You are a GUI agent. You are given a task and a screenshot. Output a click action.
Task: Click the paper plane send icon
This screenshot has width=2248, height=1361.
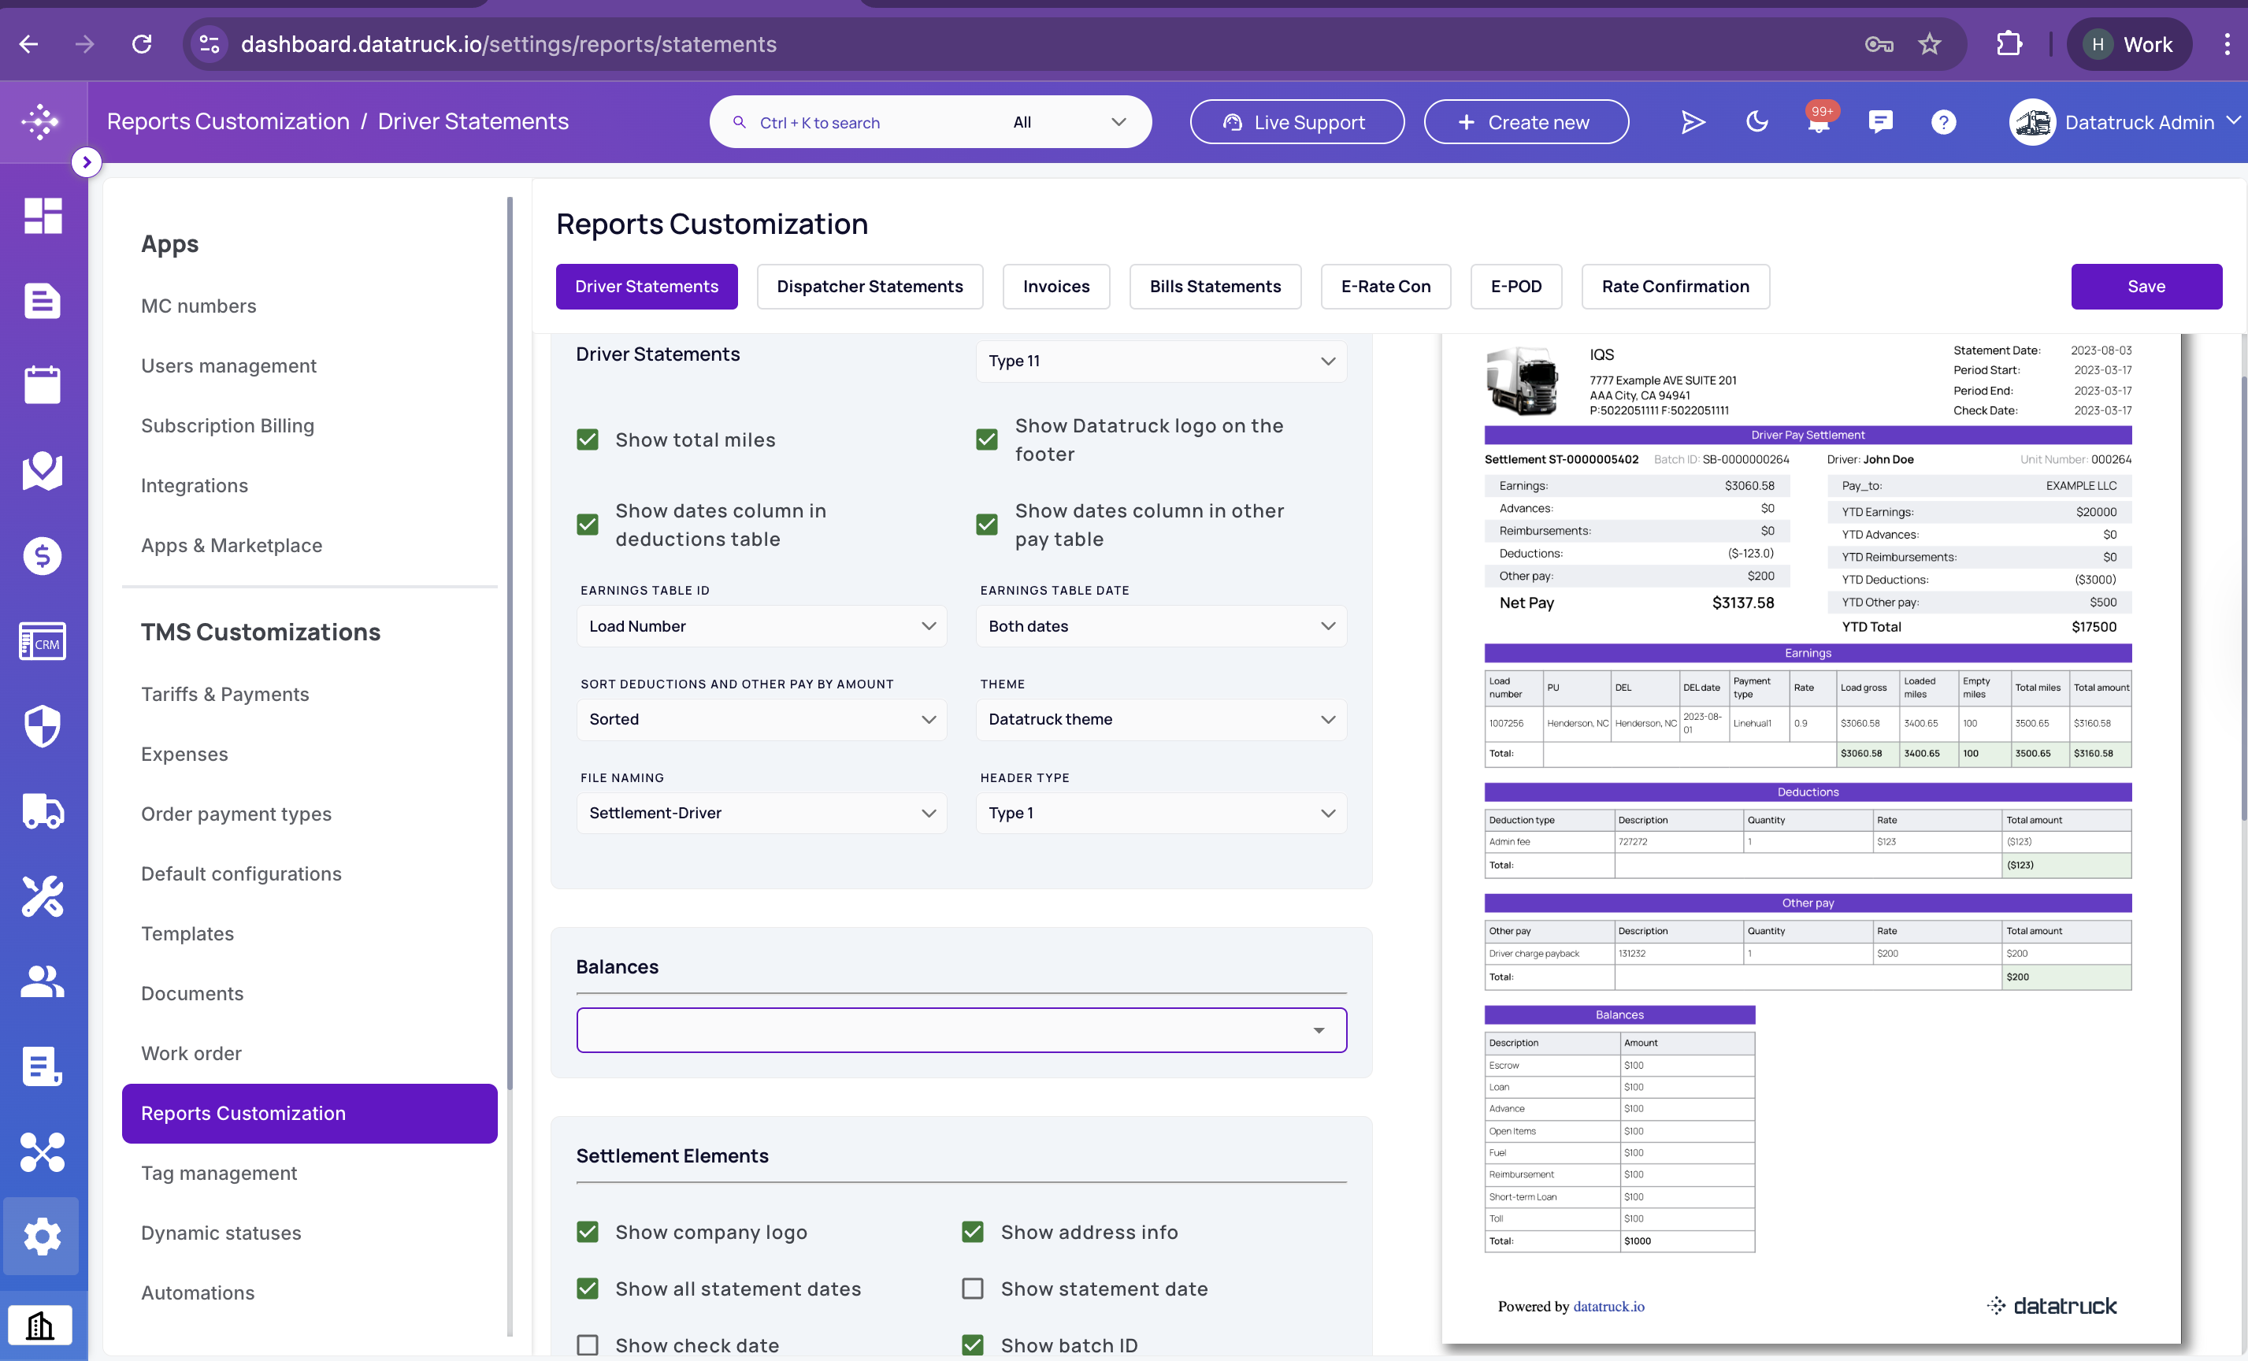tap(1693, 122)
